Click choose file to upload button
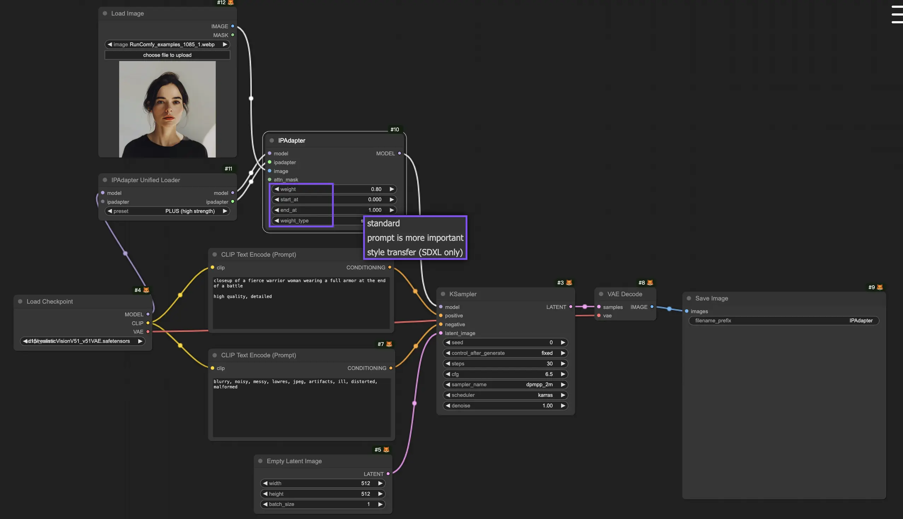This screenshot has width=903, height=519. (x=168, y=55)
